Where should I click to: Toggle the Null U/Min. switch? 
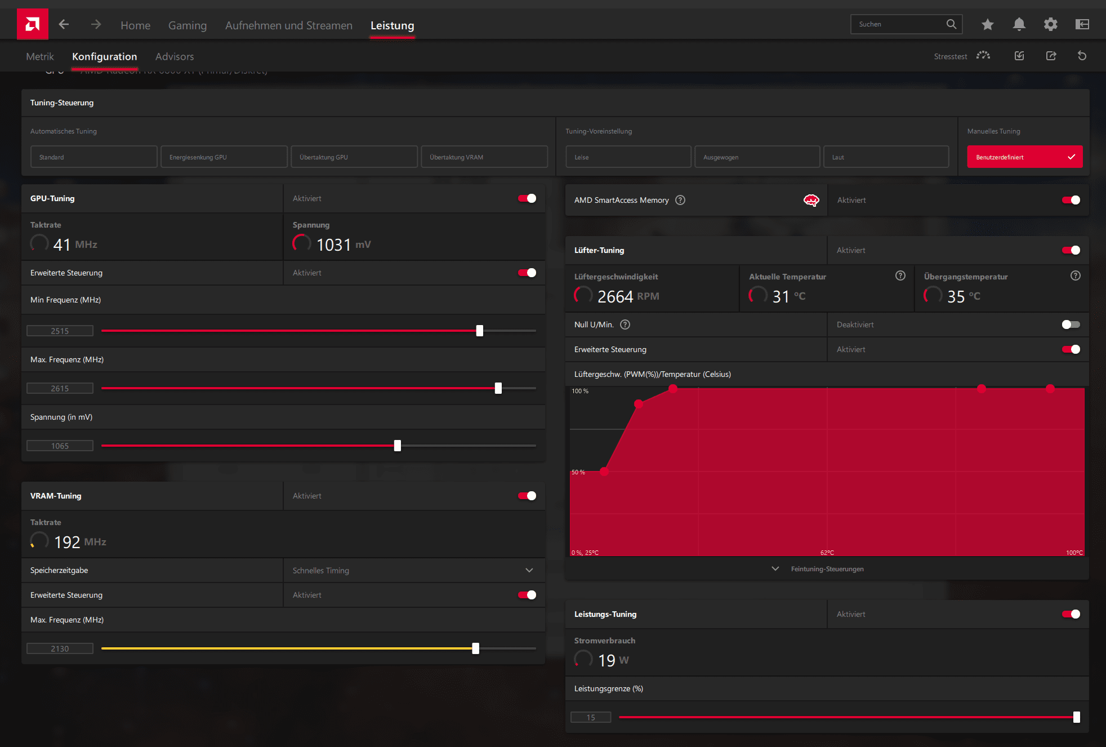pyautogui.click(x=1071, y=324)
